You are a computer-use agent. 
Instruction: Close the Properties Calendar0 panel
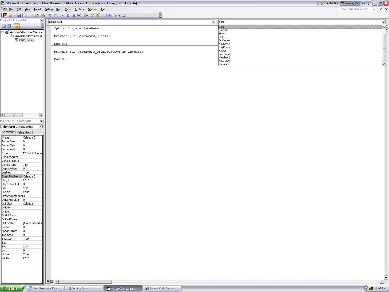point(42,121)
